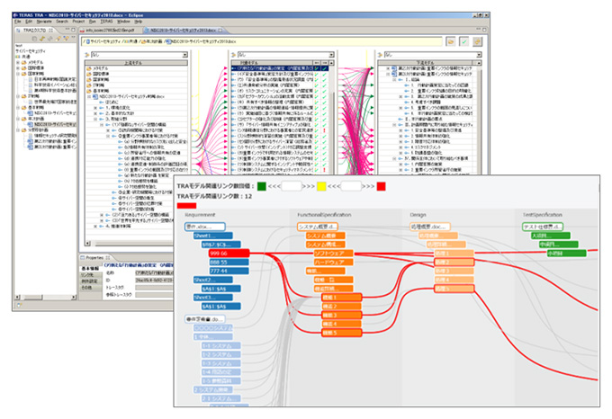Click filter icon beside upstream model dropdown

[x=87, y=55]
